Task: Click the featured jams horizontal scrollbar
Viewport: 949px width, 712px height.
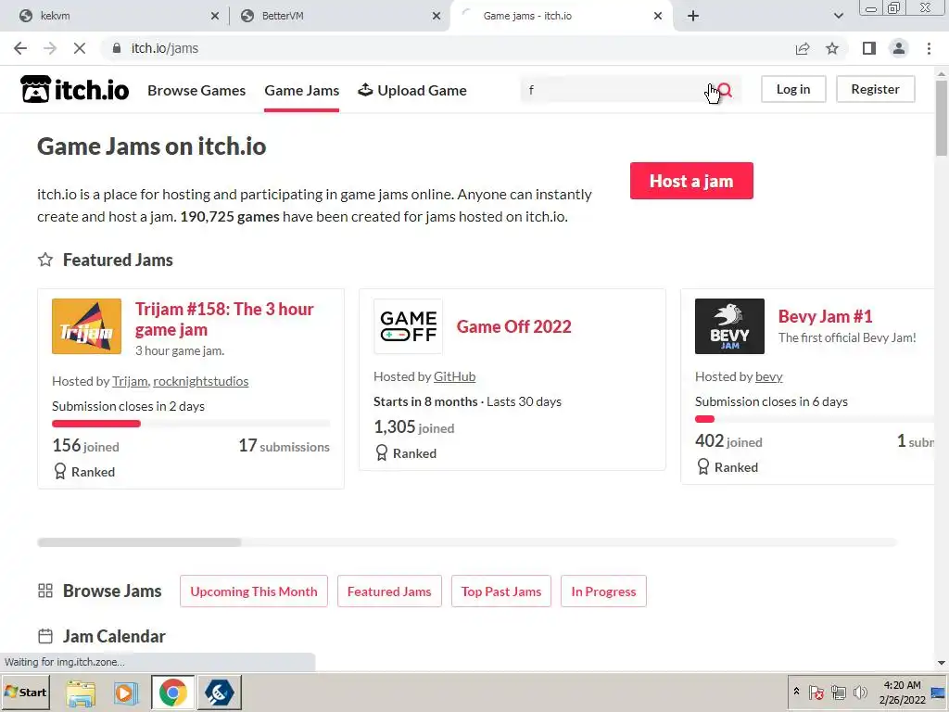Action: pos(139,541)
